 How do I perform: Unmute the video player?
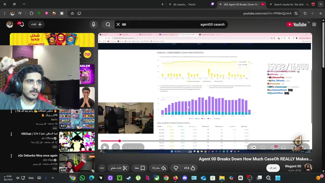pyautogui.click(x=116, y=147)
